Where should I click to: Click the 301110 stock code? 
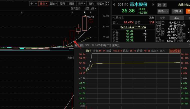point(123,5)
